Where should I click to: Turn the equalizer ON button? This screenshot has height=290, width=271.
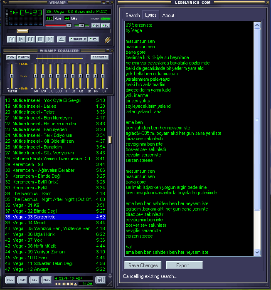[x=11, y=57]
